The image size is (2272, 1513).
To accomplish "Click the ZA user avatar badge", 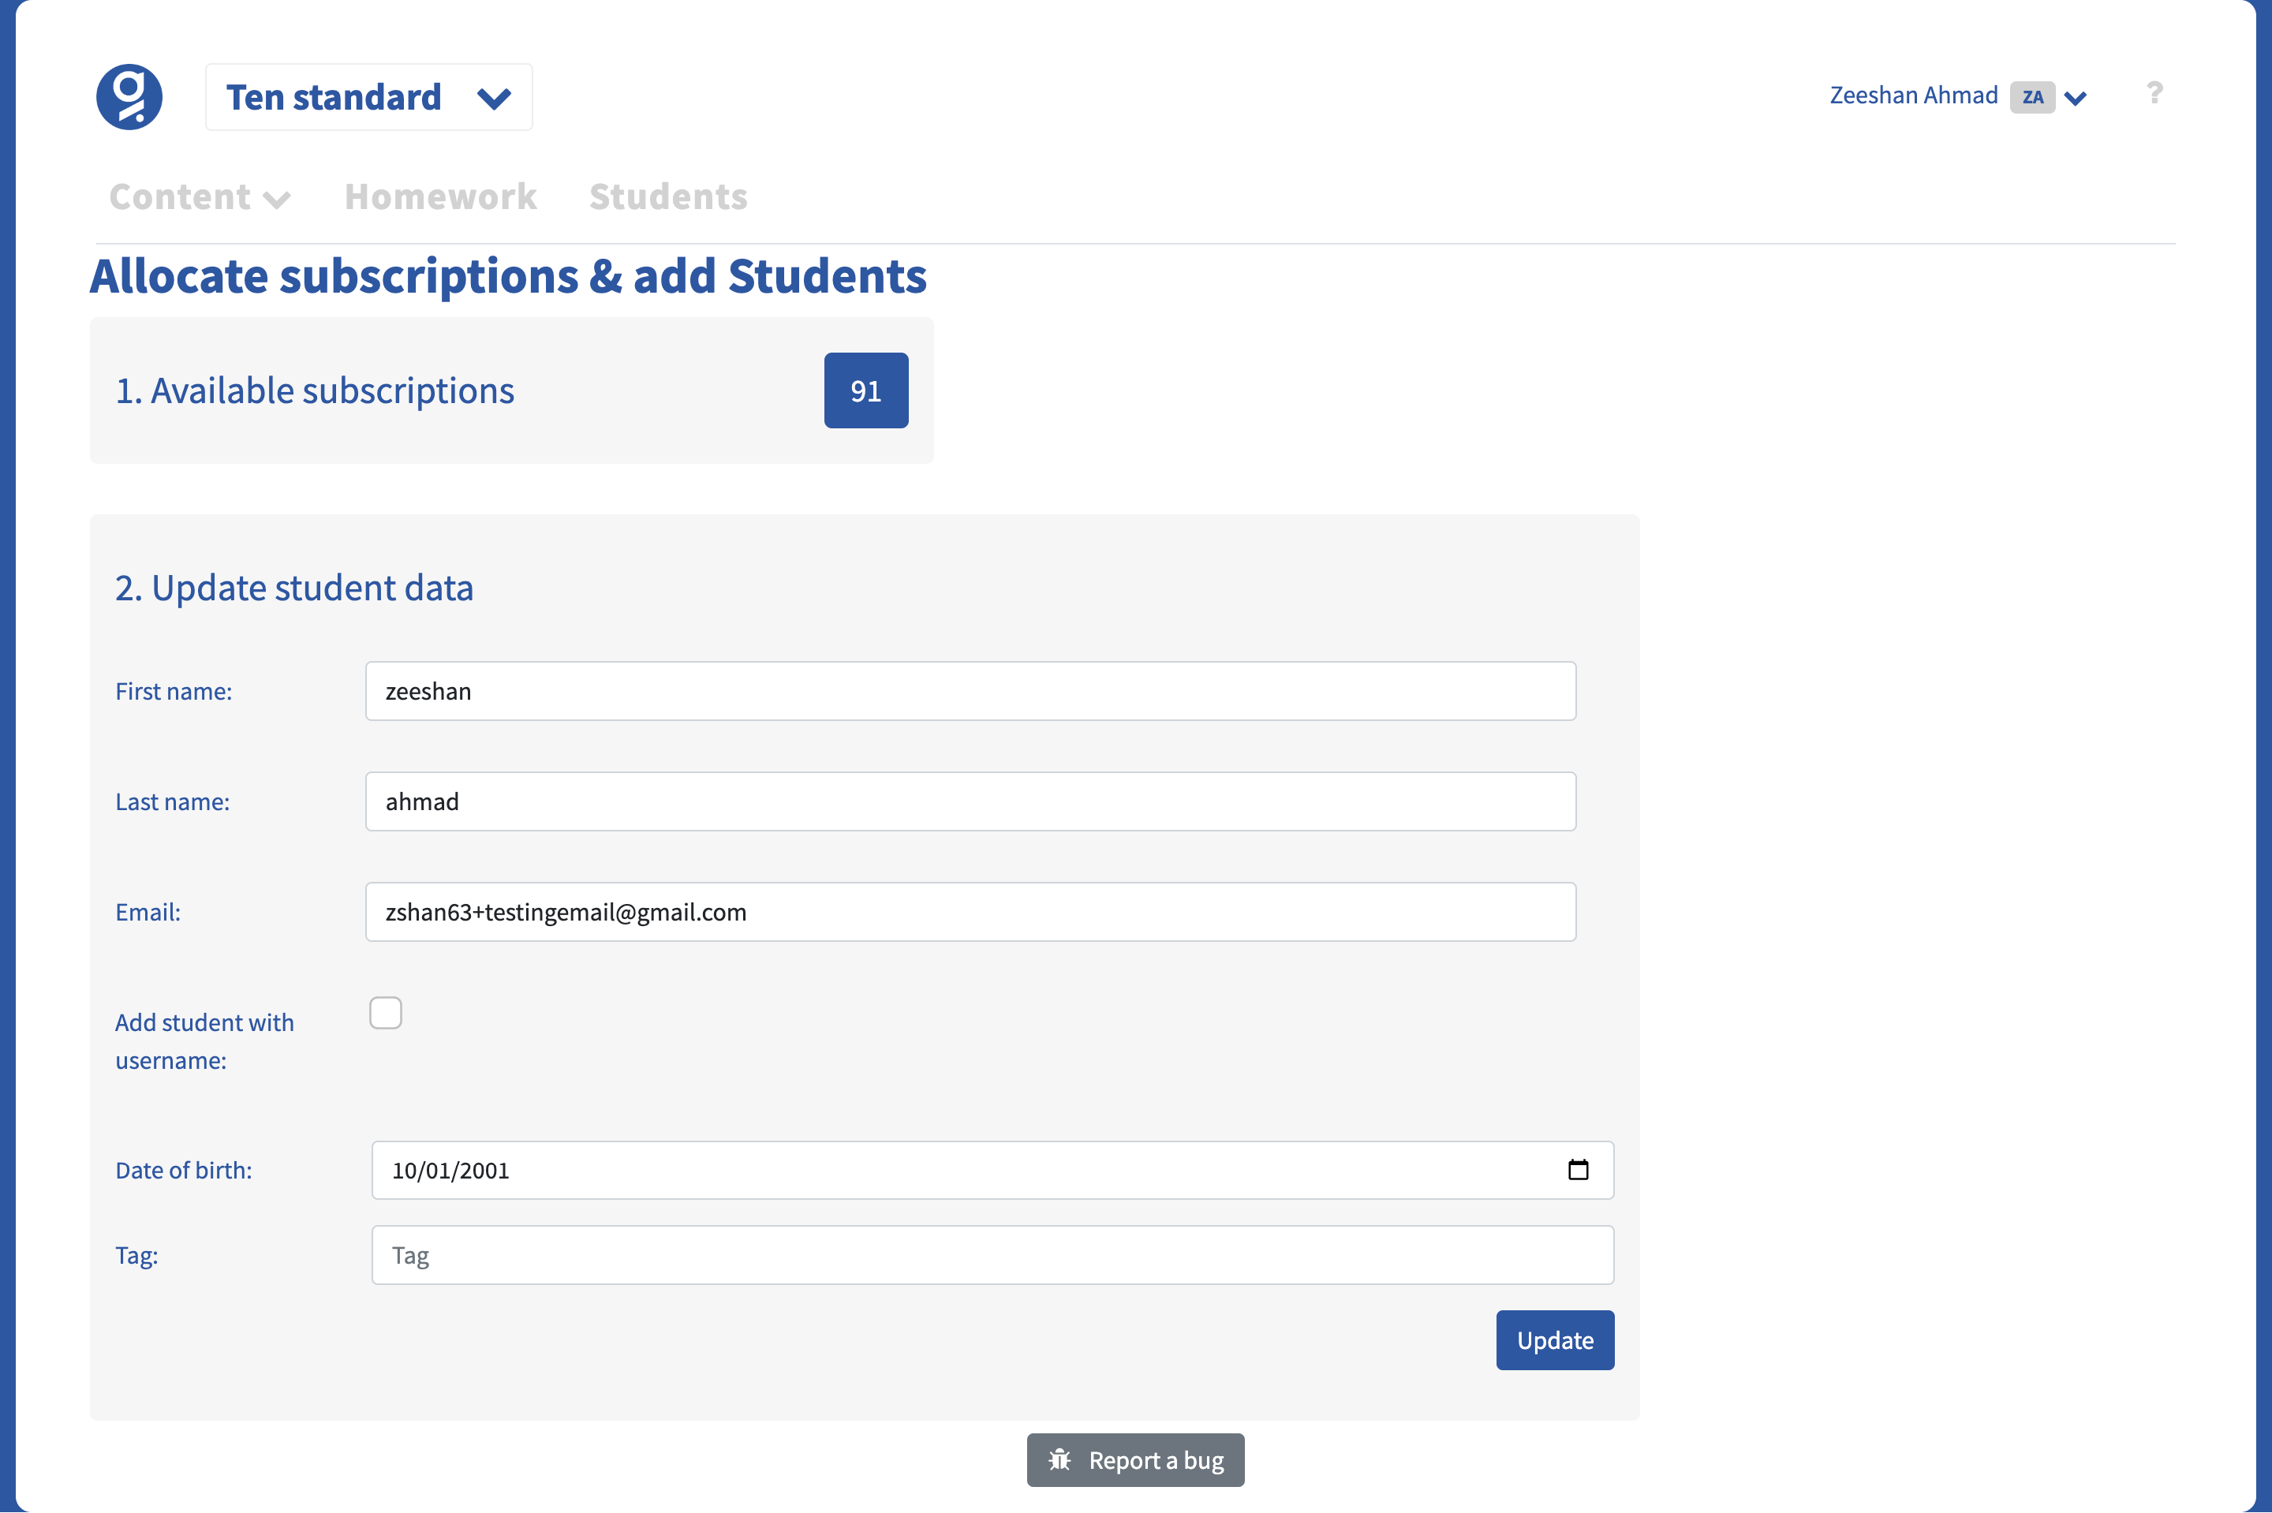I will (x=2031, y=96).
